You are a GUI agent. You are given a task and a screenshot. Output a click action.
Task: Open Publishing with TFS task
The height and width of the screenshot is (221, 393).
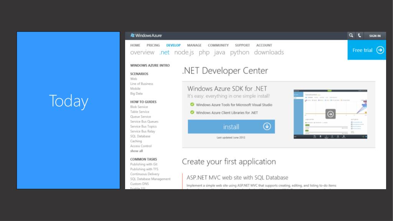144,169
